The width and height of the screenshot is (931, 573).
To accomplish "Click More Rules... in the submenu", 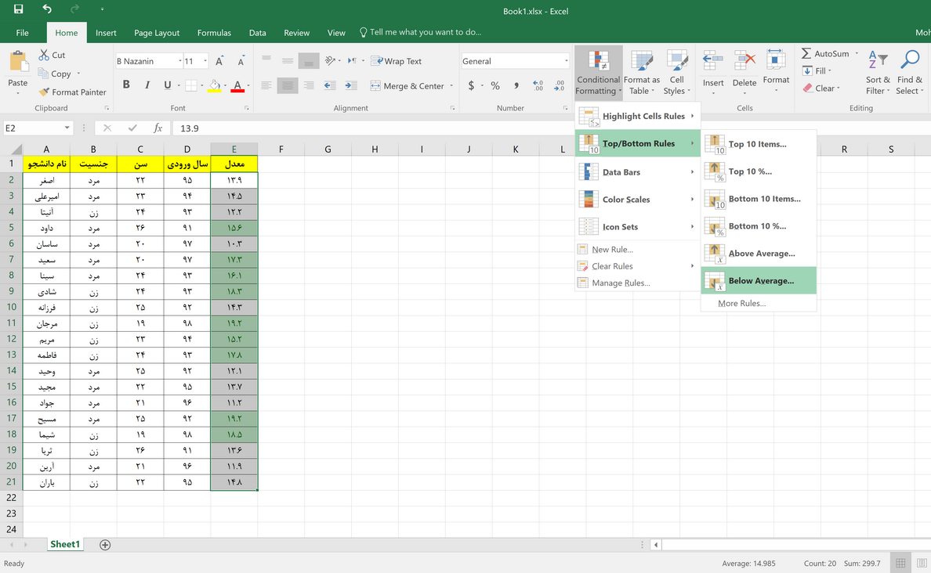I will click(741, 303).
